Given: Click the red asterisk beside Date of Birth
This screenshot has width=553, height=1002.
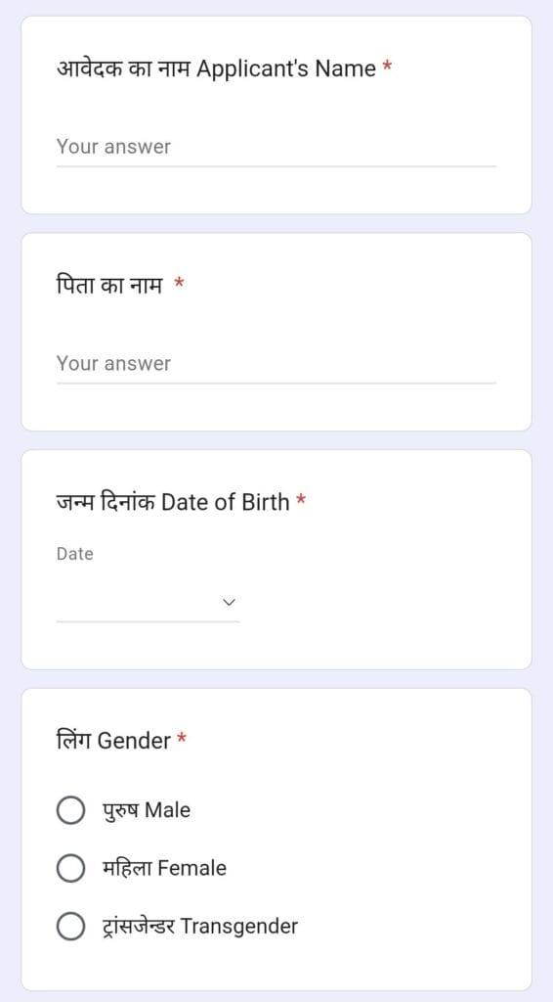Looking at the screenshot, I should coord(301,500).
